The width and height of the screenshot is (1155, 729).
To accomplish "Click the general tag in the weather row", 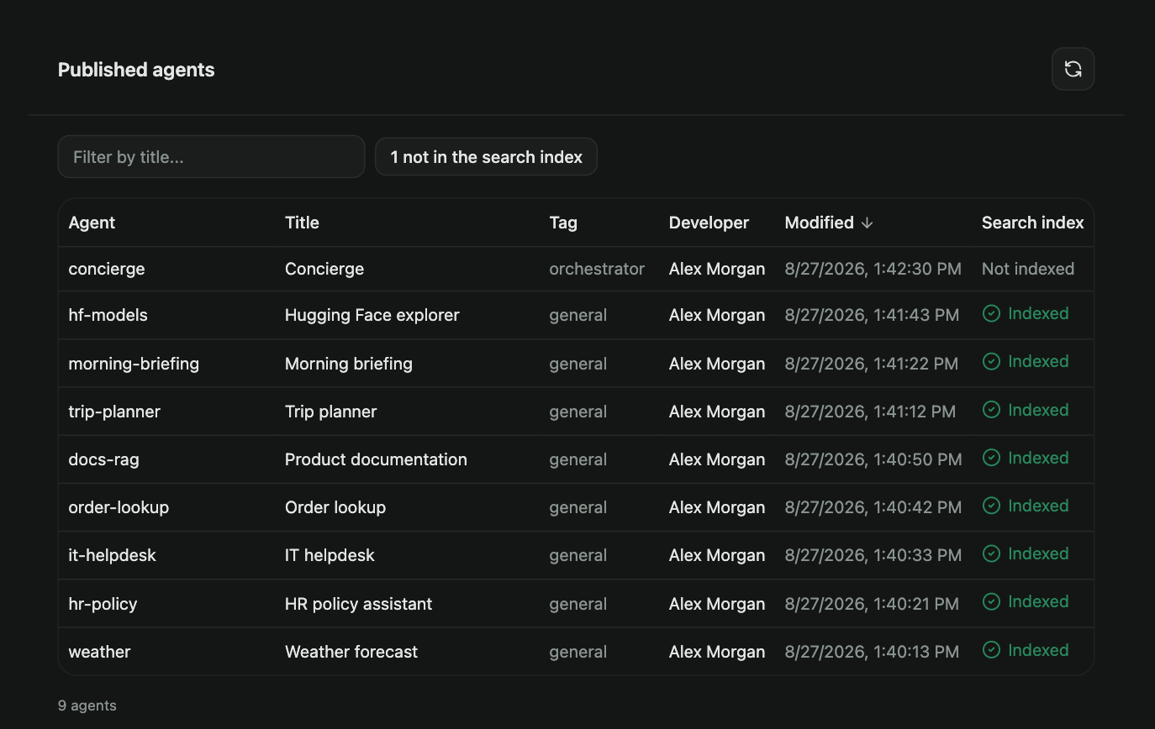I will pos(578,652).
